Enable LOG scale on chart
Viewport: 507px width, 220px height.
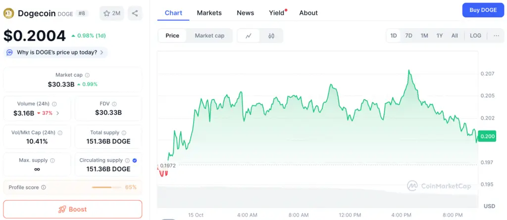point(475,36)
